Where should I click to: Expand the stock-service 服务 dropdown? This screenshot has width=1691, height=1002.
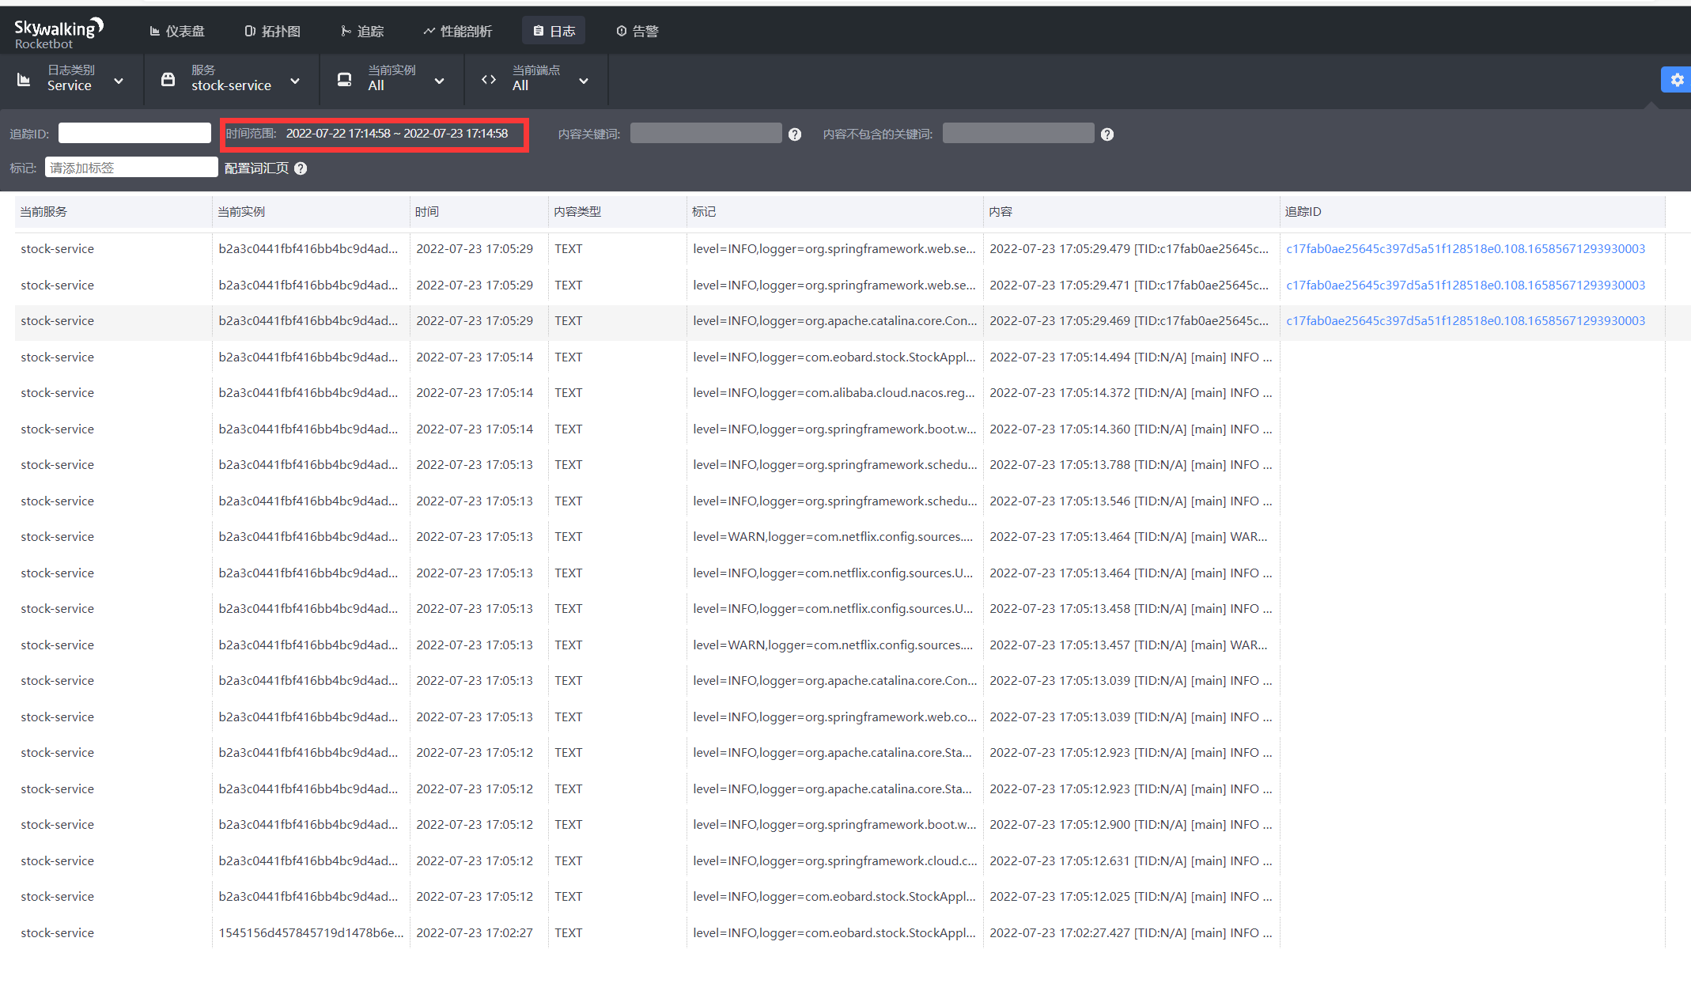click(x=295, y=81)
